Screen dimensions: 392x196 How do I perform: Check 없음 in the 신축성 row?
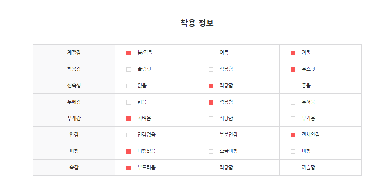[128, 86]
